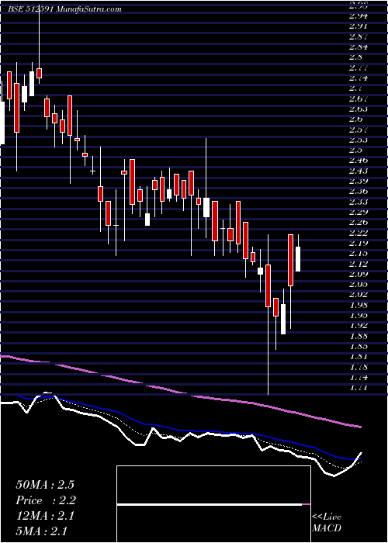
Task: Click the 2.39 price level label
Action: pos(358,181)
